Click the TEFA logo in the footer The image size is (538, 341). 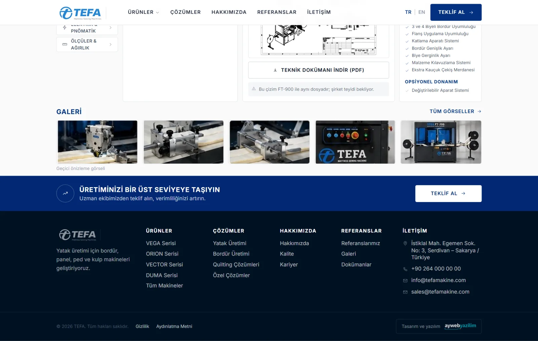78,235
